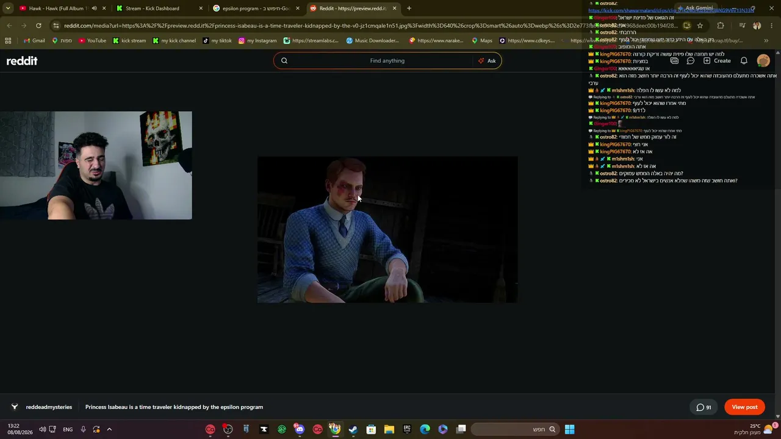Open Microsoft Edge from the taskbar

coord(425,429)
